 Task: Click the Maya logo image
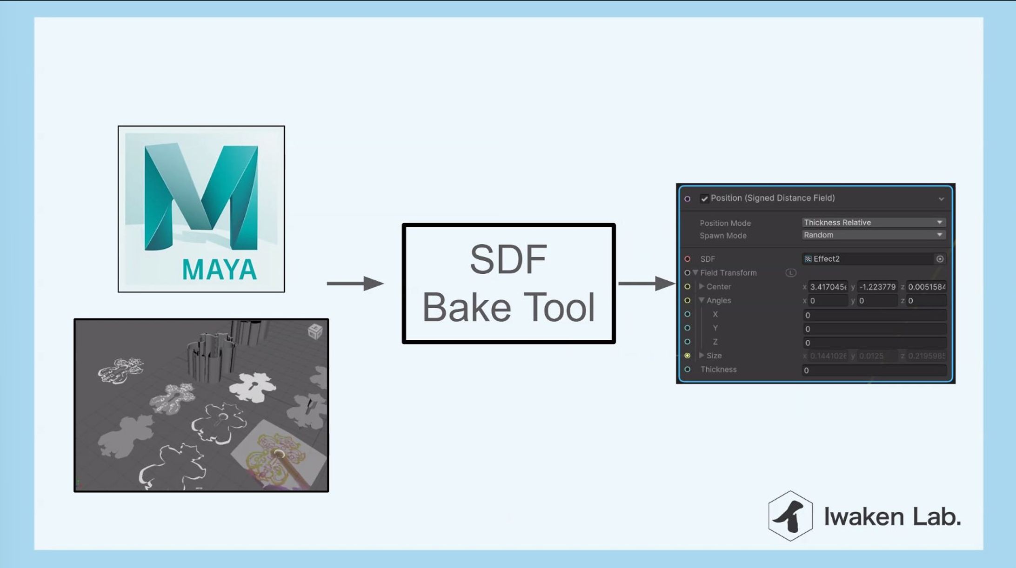pyautogui.click(x=201, y=209)
